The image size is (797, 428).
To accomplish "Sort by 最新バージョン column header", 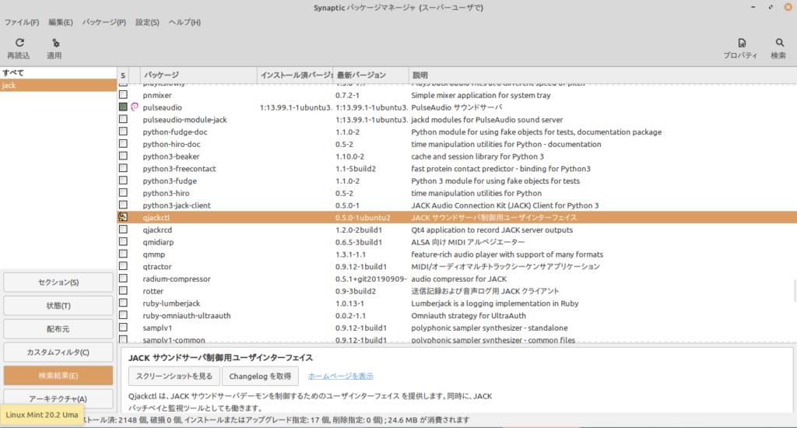I will click(x=370, y=75).
